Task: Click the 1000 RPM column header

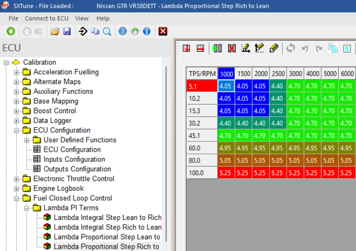Action: (x=227, y=73)
